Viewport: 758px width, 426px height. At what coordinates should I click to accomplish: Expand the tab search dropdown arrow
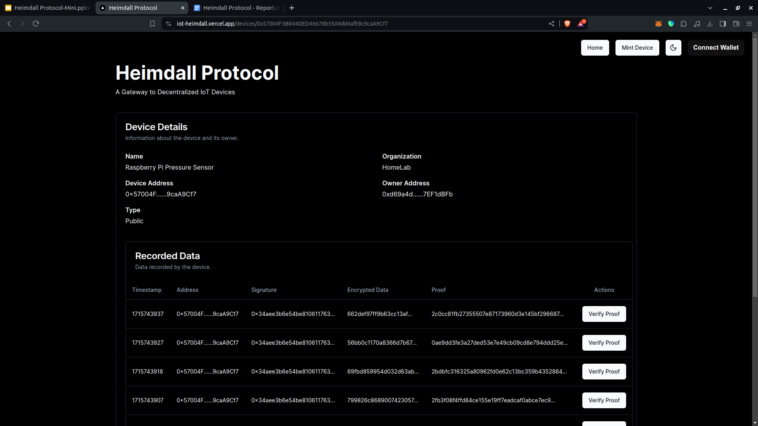point(710,8)
